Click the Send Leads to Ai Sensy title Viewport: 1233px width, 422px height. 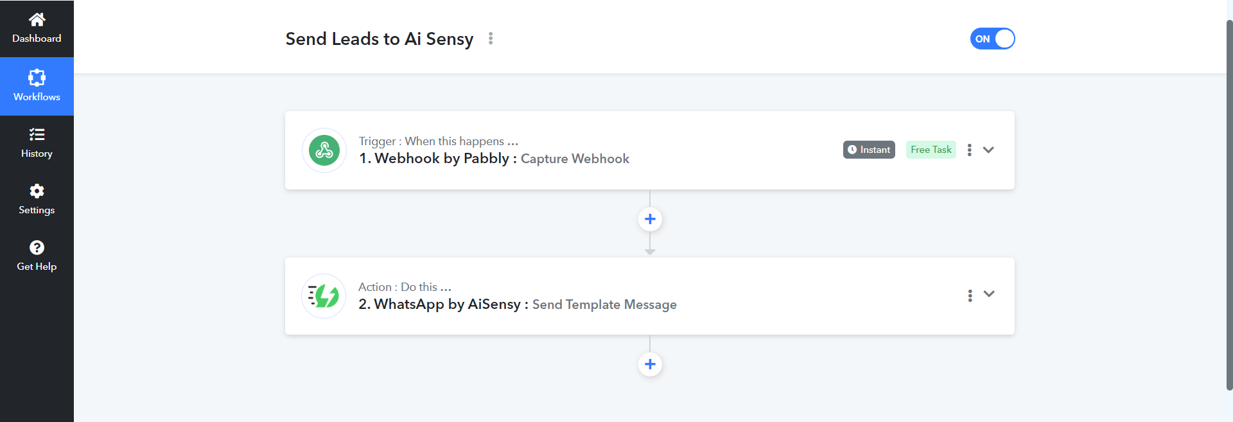point(380,39)
